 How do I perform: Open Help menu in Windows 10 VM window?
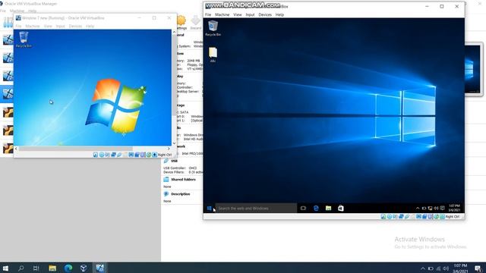pyautogui.click(x=279, y=14)
